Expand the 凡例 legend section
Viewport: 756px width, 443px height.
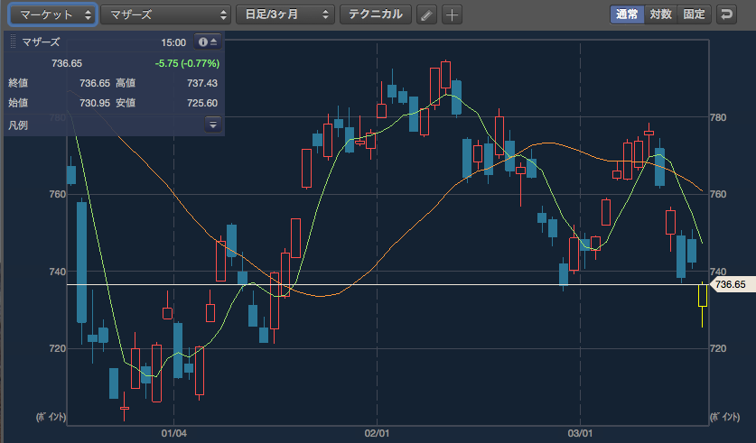tap(213, 125)
